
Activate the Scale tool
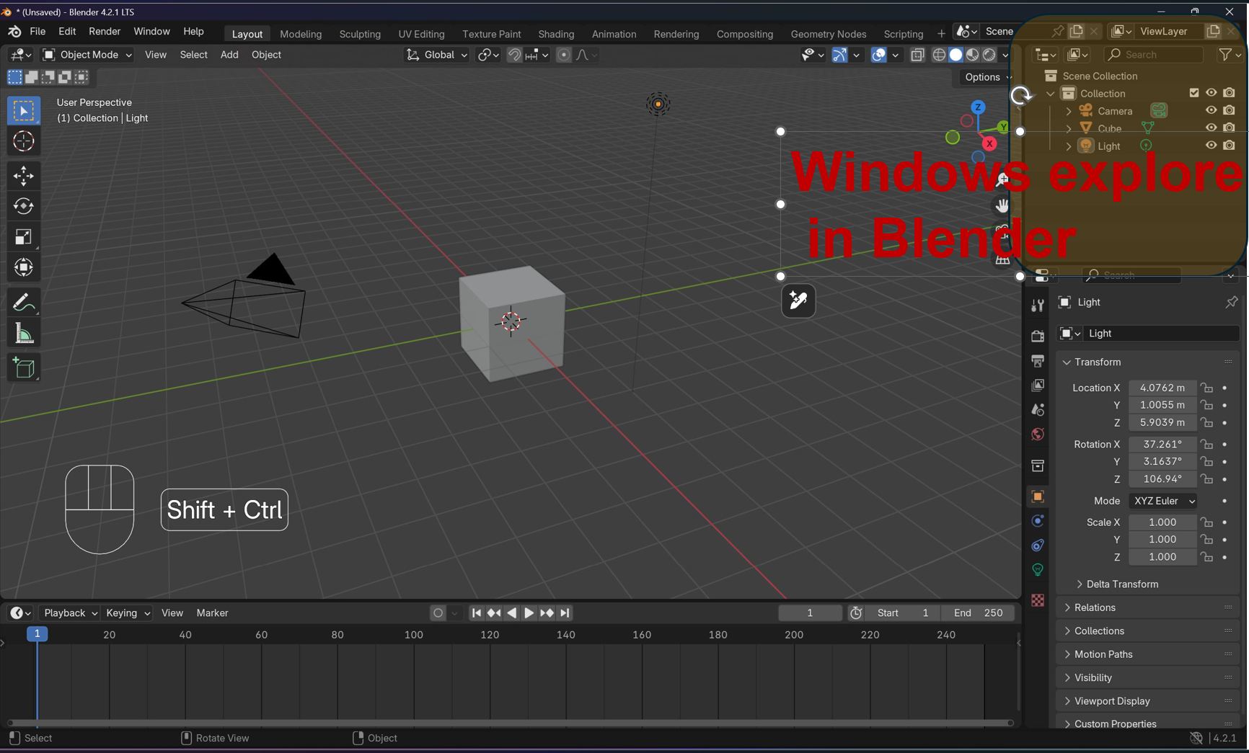pos(24,237)
